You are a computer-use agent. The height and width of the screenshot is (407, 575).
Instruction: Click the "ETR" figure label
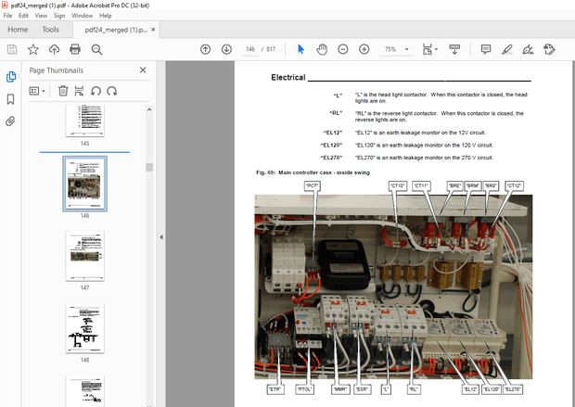coord(275,389)
